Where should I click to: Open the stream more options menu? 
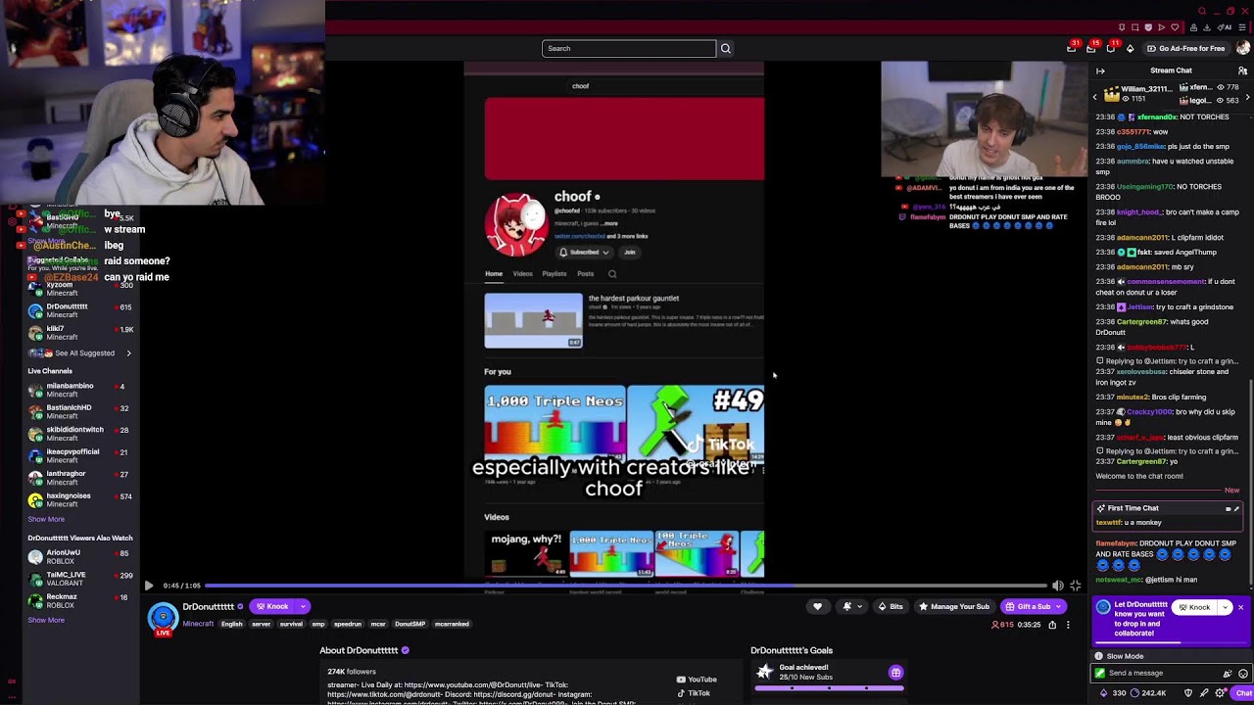[1068, 625]
